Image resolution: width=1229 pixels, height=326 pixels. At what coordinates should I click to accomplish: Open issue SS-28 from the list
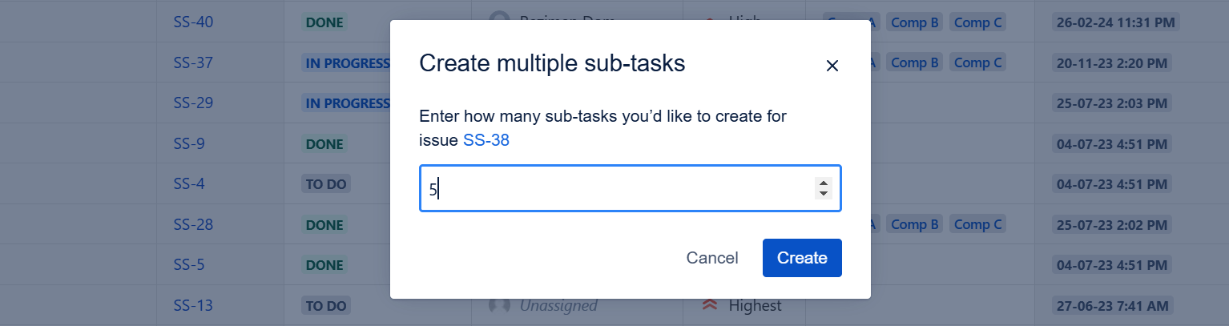pyautogui.click(x=193, y=224)
